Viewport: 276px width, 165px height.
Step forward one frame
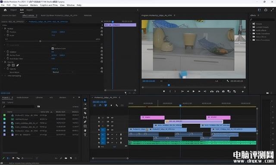tap(199, 91)
